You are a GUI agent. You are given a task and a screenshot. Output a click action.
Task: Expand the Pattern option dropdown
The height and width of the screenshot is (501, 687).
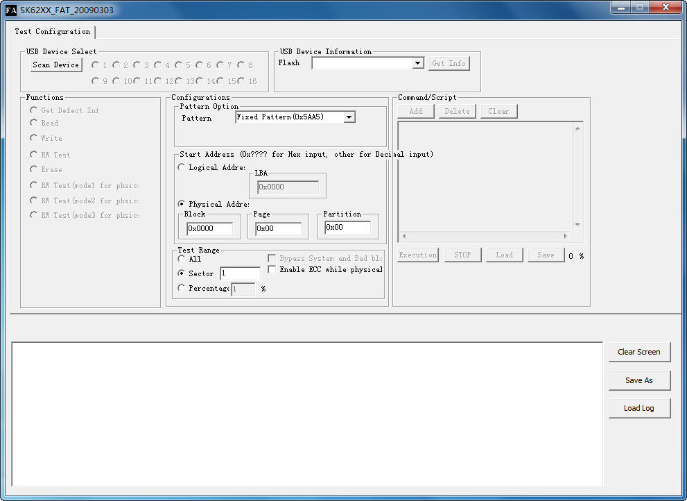click(349, 117)
